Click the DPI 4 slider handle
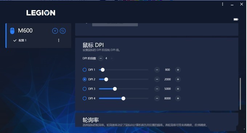 click(x=123, y=98)
